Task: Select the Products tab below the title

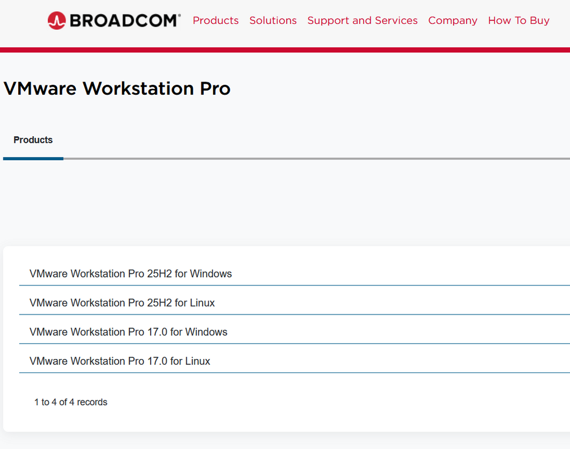Action: point(33,140)
